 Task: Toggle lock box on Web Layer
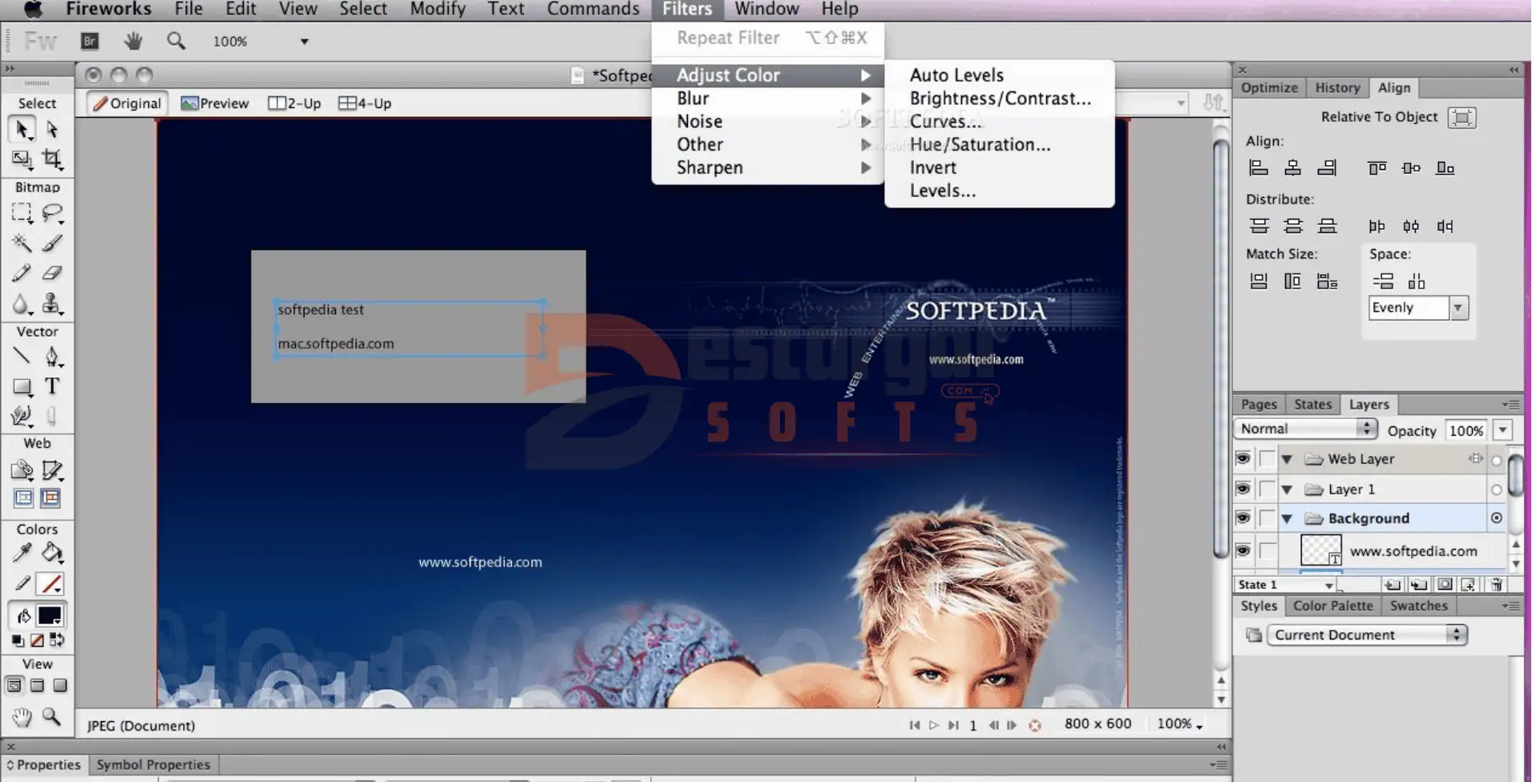[1267, 459]
